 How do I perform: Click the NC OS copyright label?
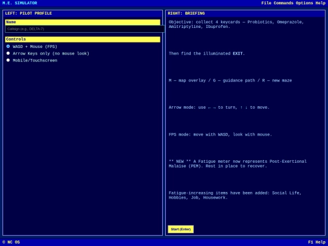point(11,242)
